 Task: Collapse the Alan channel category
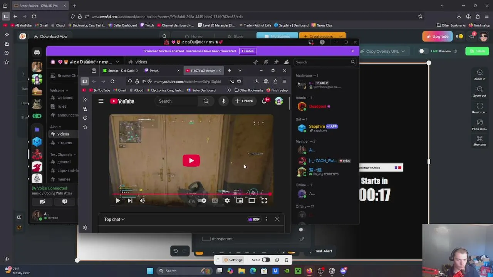click(x=55, y=127)
